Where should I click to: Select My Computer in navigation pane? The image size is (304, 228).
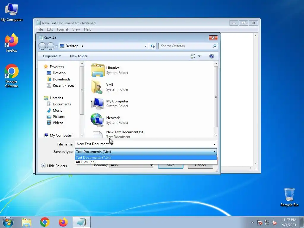58,135
